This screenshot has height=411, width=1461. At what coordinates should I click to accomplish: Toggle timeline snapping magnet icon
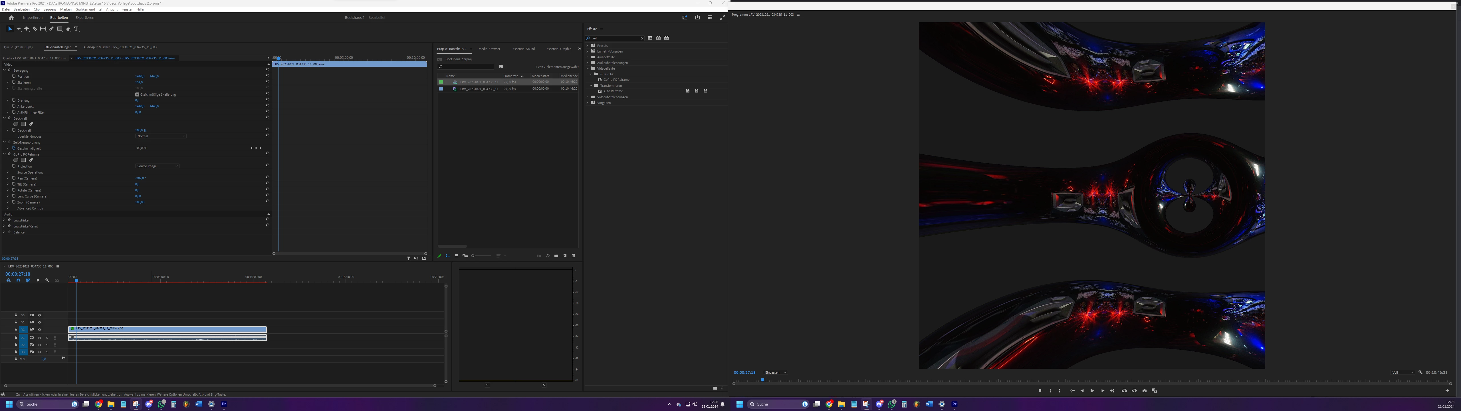(x=18, y=281)
